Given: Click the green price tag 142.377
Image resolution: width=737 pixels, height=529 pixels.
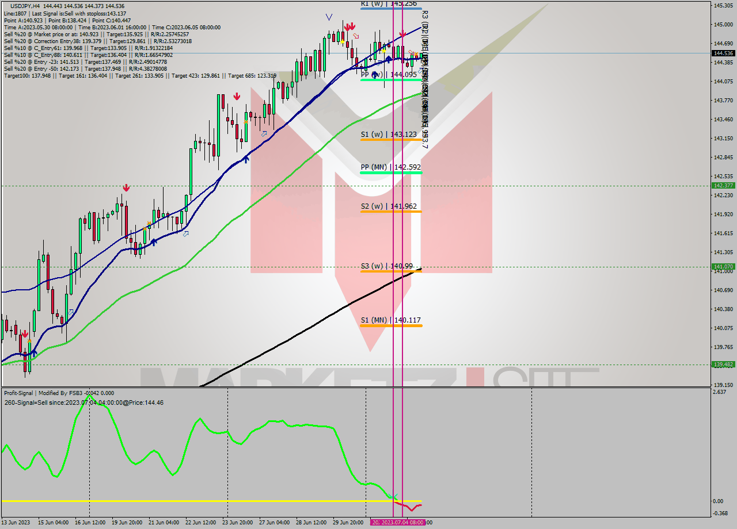Looking at the screenshot, I should [723, 186].
